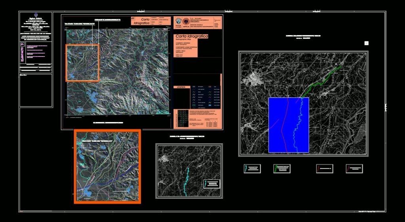Image resolution: width=405 pixels, height=222 pixels.
Task: Click the small white square marker above the right map
Action: [x=366, y=43]
